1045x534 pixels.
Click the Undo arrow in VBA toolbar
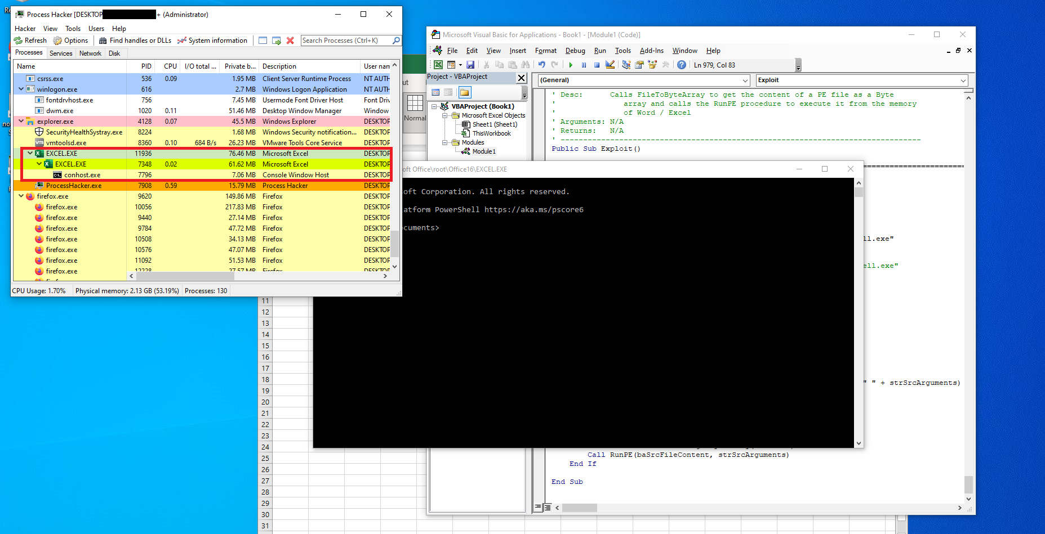[x=541, y=65]
